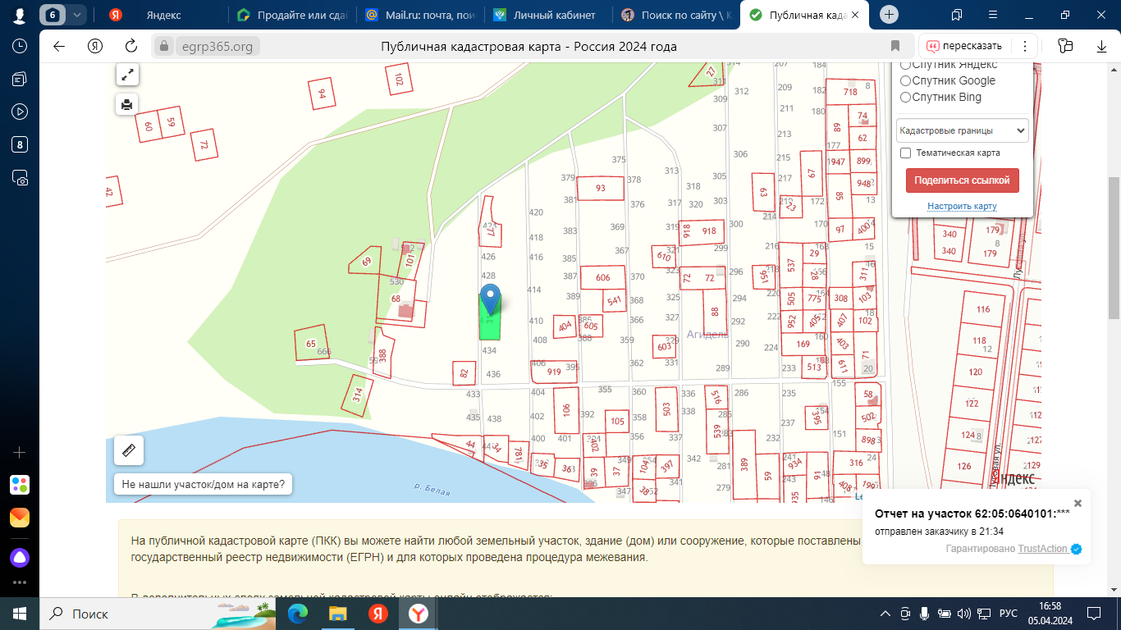Bookmark the page via address bar icon
The width and height of the screenshot is (1121, 630).
click(895, 46)
